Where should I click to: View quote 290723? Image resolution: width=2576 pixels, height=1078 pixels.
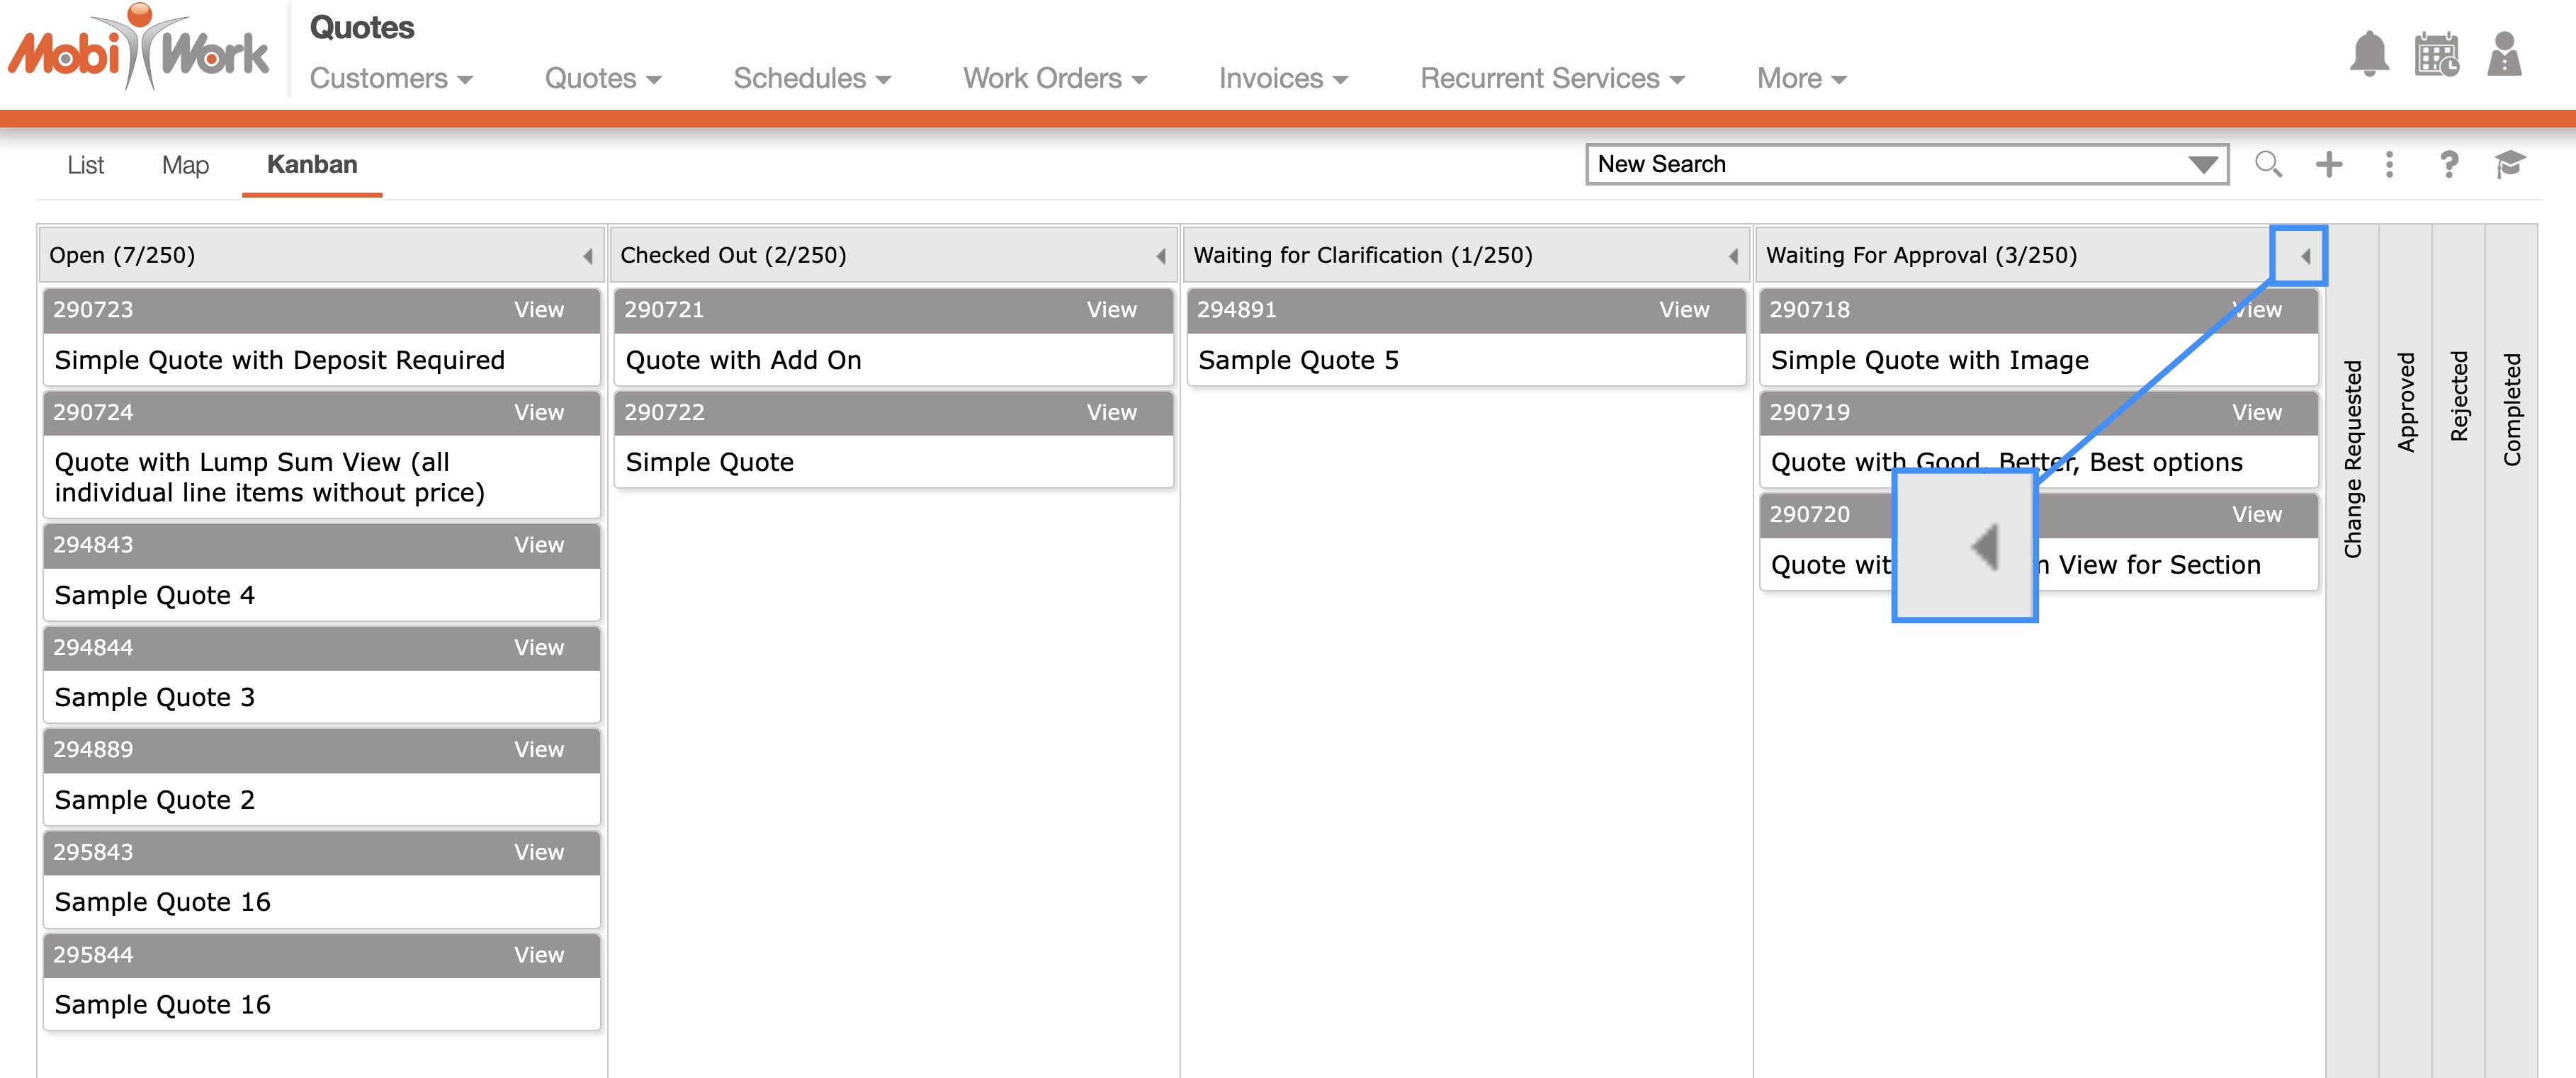538,310
